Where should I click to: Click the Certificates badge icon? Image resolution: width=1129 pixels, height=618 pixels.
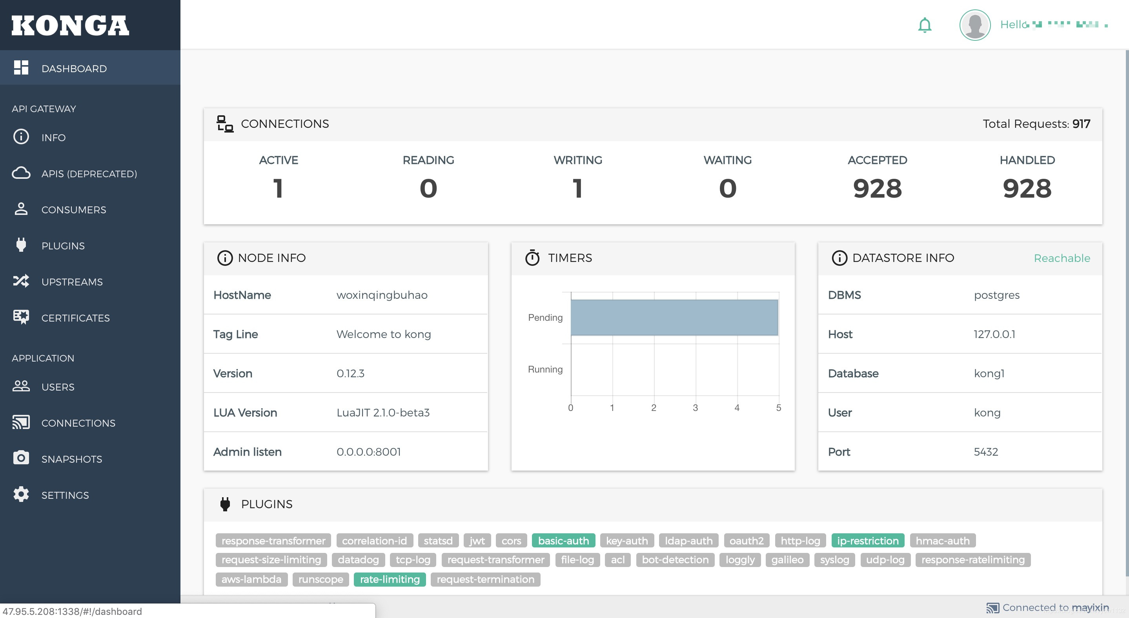[21, 317]
